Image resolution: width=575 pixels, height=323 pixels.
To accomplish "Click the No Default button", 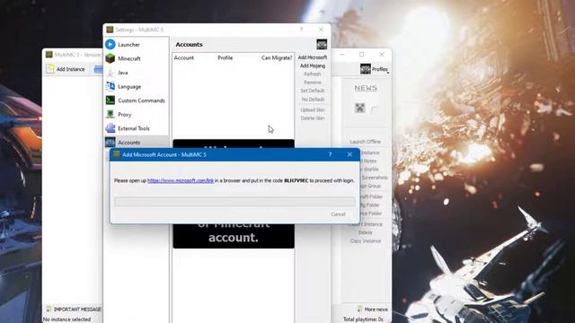I will point(313,100).
